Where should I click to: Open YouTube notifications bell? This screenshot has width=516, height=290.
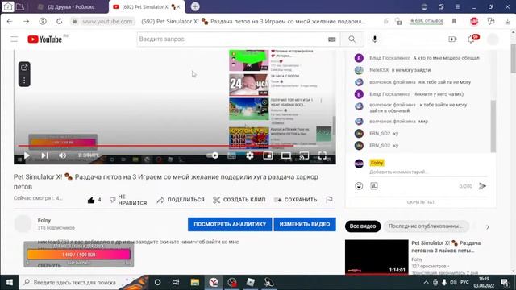coord(471,39)
